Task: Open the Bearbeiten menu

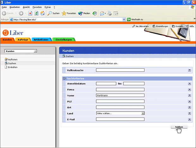Action: click(x=15, y=7)
